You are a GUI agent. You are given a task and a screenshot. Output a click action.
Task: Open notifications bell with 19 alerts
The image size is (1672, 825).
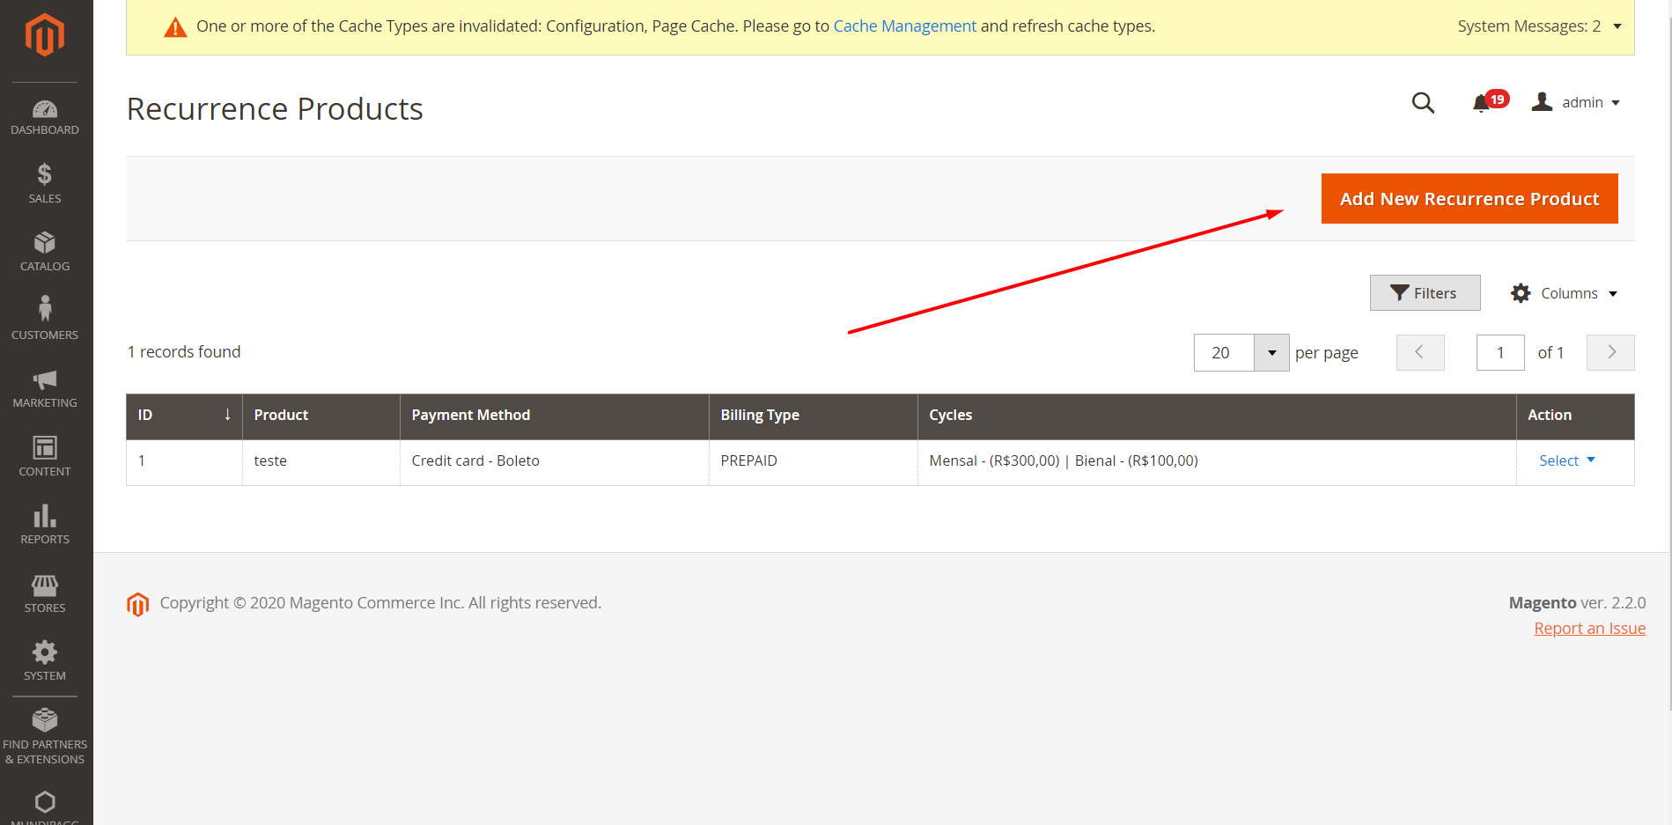[1490, 102]
